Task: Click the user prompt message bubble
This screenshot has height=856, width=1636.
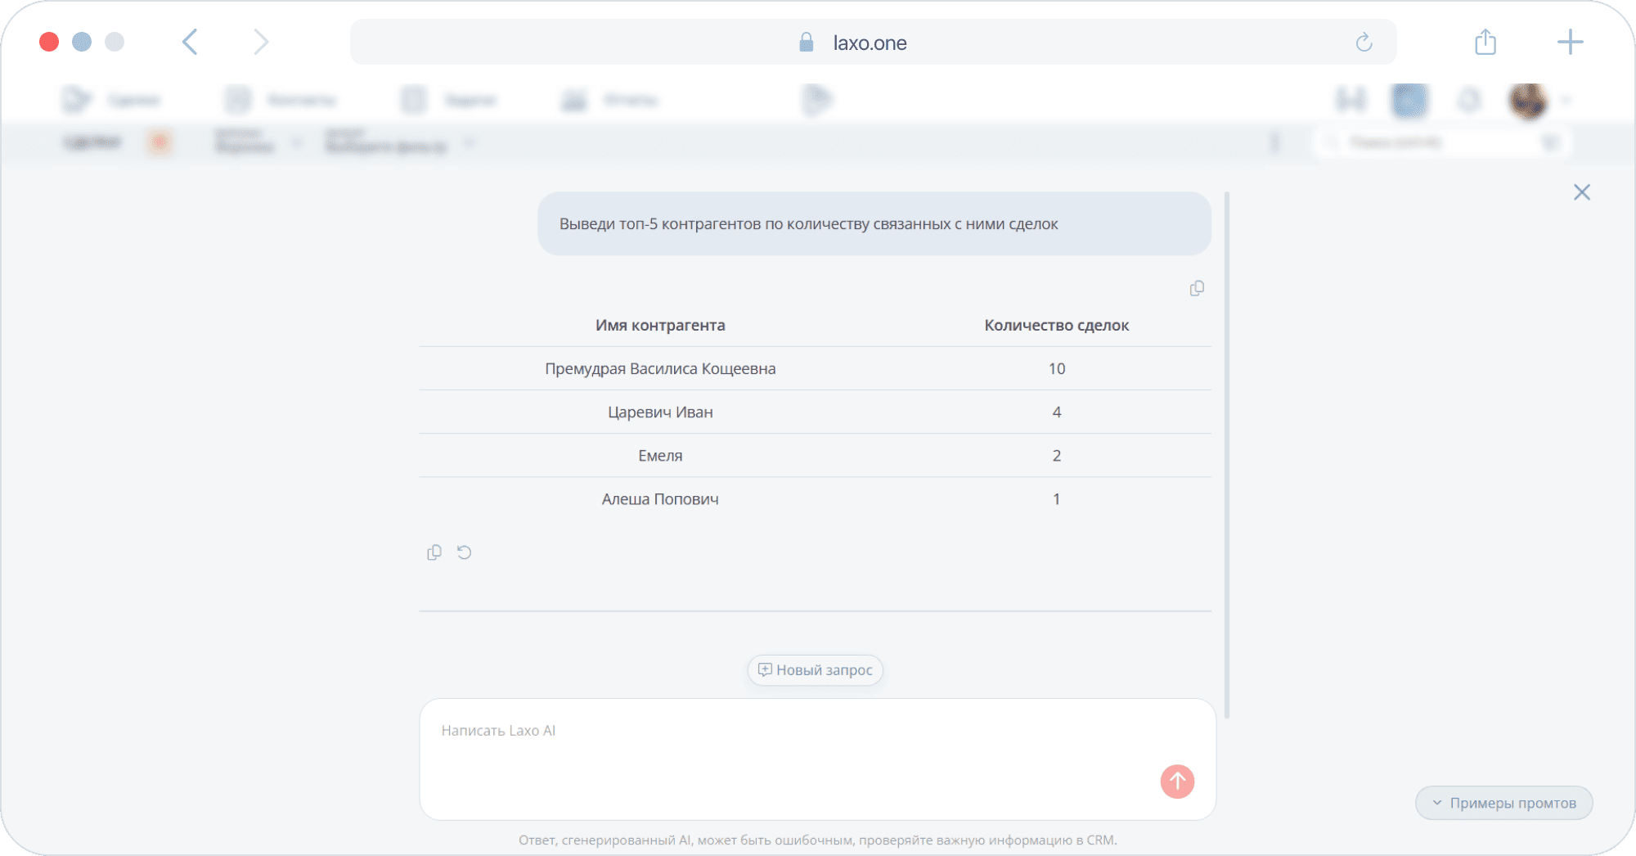Action: coord(874,224)
